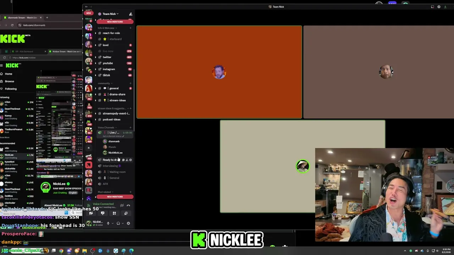Set a channel status for Live channel
The height and width of the screenshot is (255, 454).
tap(113, 136)
